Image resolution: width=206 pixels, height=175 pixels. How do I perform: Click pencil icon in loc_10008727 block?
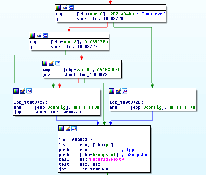click(22, 91)
